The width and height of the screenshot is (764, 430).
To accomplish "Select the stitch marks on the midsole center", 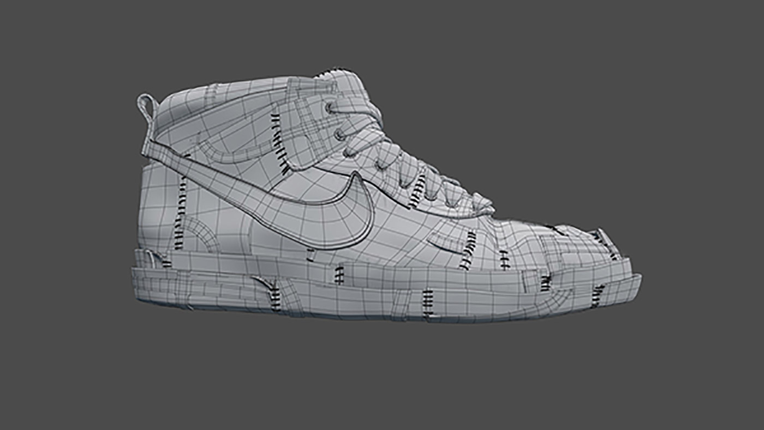I will (x=339, y=274).
